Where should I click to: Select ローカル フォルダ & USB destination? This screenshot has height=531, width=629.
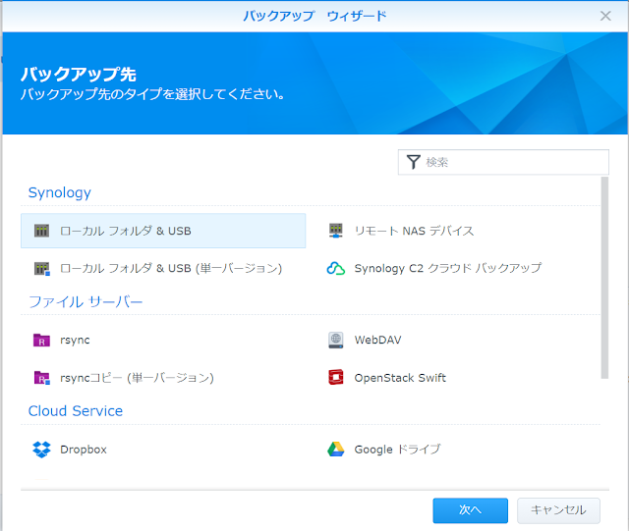click(x=163, y=231)
